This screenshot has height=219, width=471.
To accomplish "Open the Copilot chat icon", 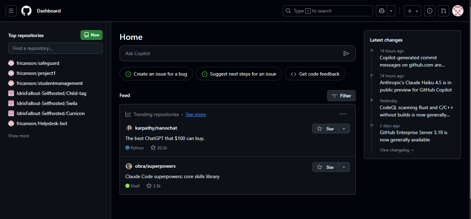I will pyautogui.click(x=382, y=11).
